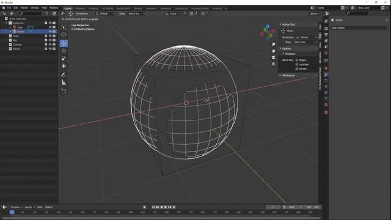The width and height of the screenshot is (391, 220).
Task: Enable the Locations checkbox under Affect Only
Action: 297,64
